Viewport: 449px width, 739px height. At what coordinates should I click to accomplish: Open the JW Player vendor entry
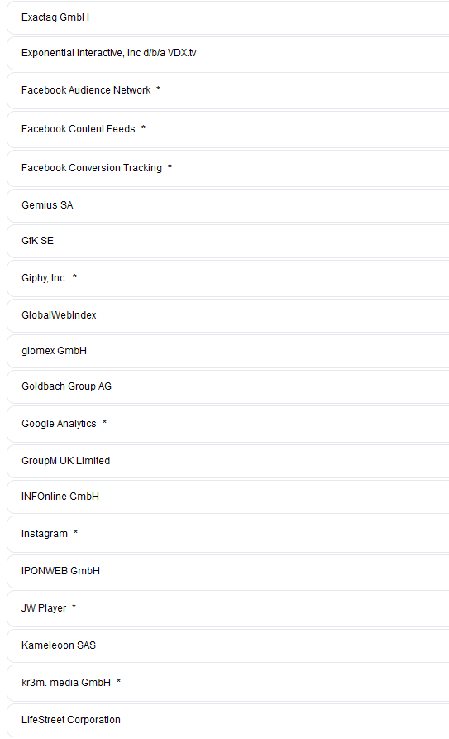pyautogui.click(x=228, y=608)
